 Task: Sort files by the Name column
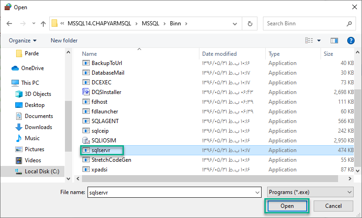pyautogui.click(x=89, y=54)
